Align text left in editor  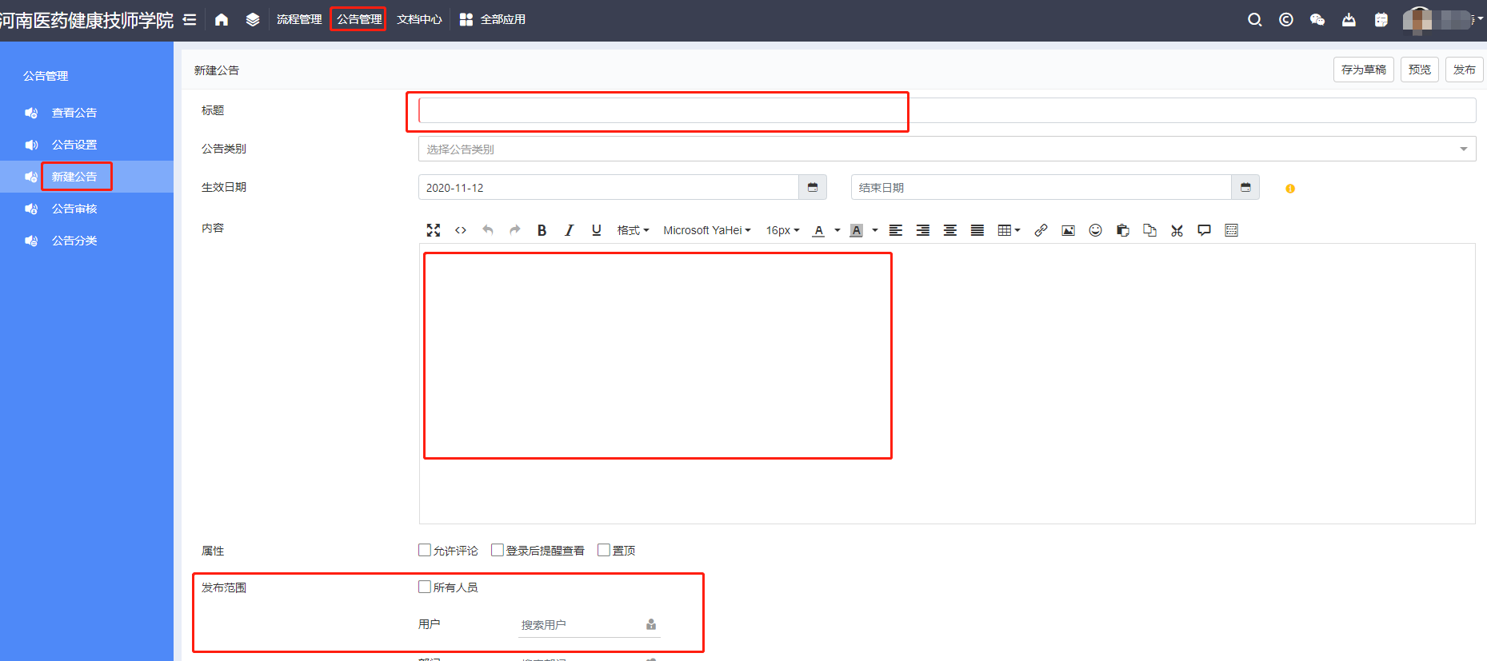coord(896,230)
